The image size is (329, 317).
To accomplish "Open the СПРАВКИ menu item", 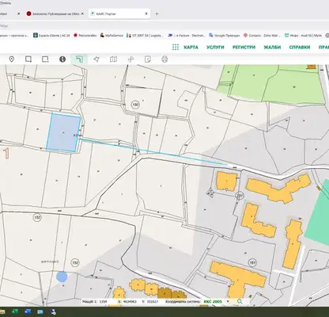I will click(300, 48).
